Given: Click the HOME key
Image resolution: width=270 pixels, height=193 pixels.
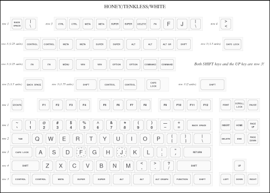Looking at the screenshot, I should [x=239, y=125].
